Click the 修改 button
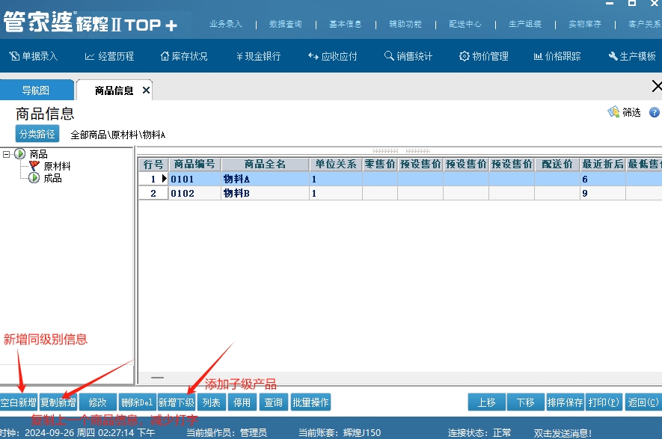The height and width of the screenshot is (439, 662). [x=97, y=402]
